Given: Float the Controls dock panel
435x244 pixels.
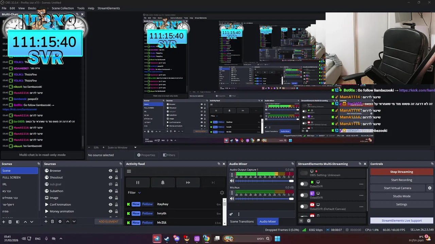Looking at the screenshot, I should [x=432, y=164].
